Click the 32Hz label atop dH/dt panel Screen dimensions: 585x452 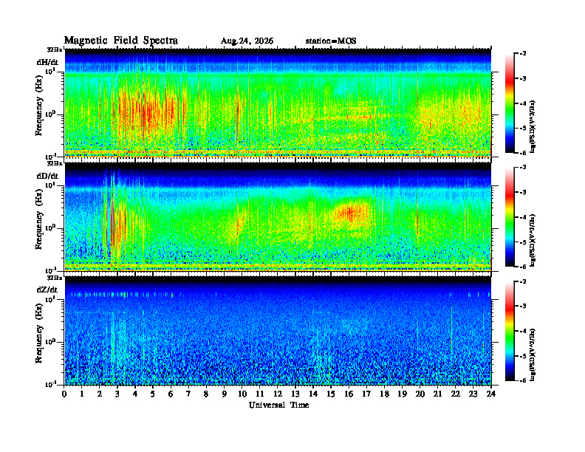click(x=54, y=49)
